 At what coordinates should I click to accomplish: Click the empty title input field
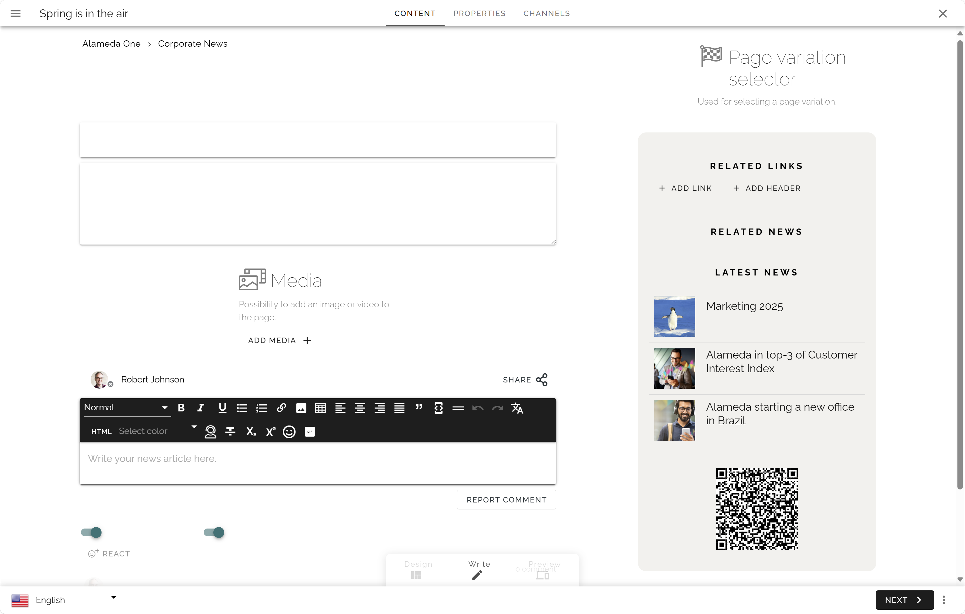point(318,140)
